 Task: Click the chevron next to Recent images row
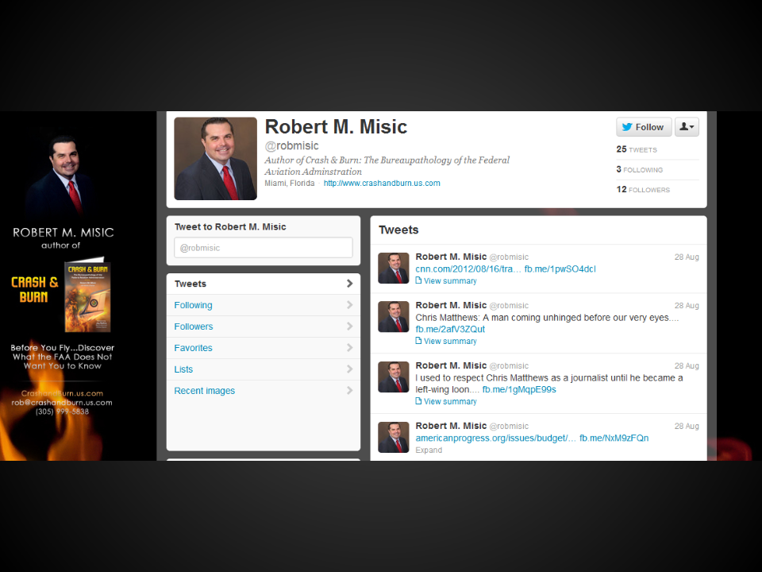click(349, 391)
